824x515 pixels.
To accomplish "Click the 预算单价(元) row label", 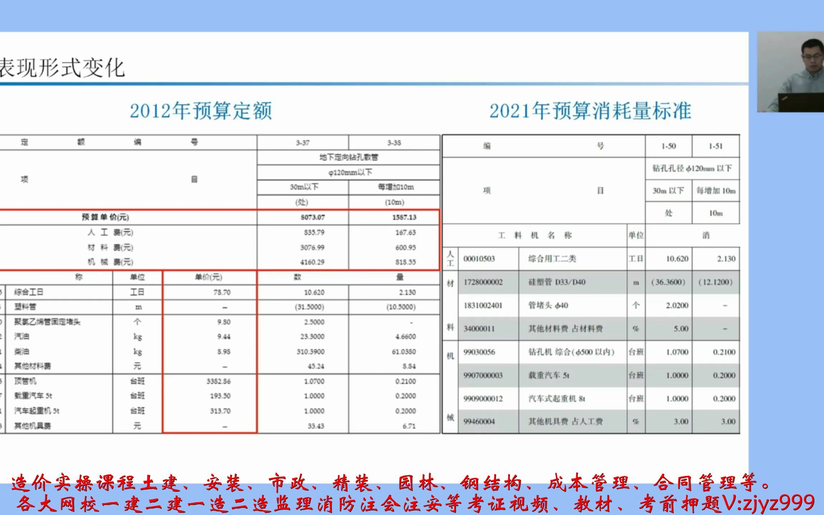I will 106,217.
